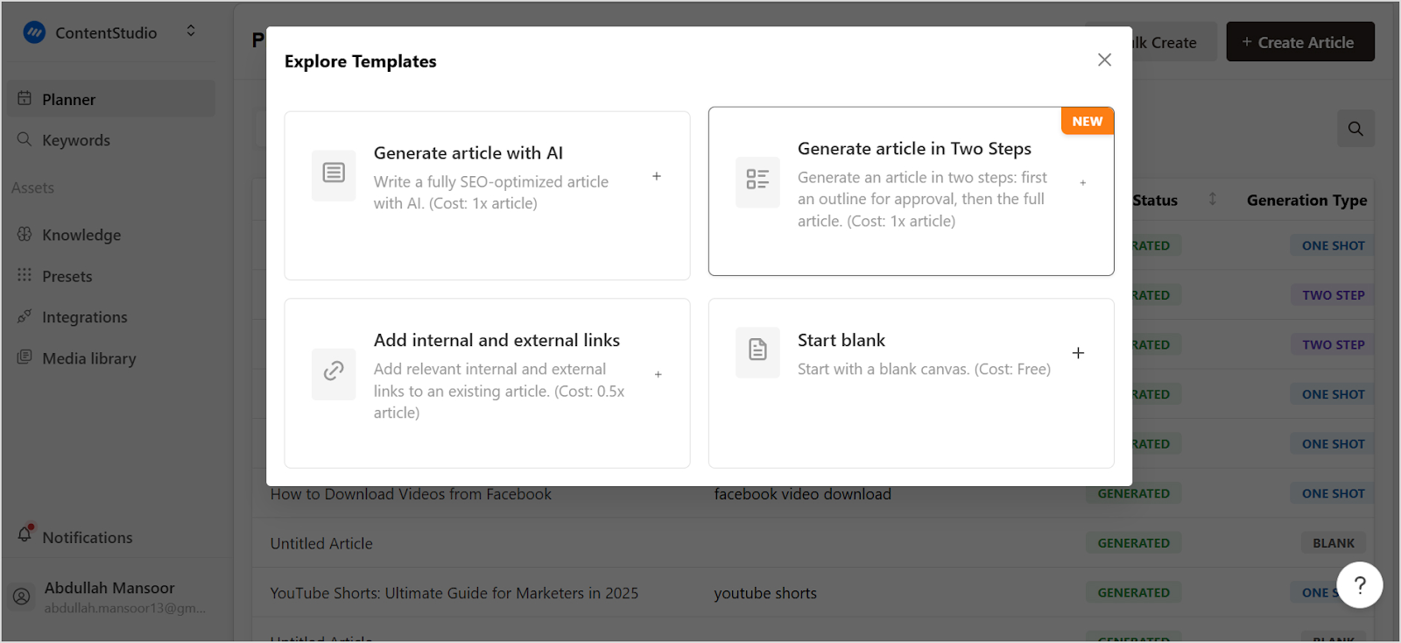Click the Explore Templates heading
1401x643 pixels.
[361, 61]
